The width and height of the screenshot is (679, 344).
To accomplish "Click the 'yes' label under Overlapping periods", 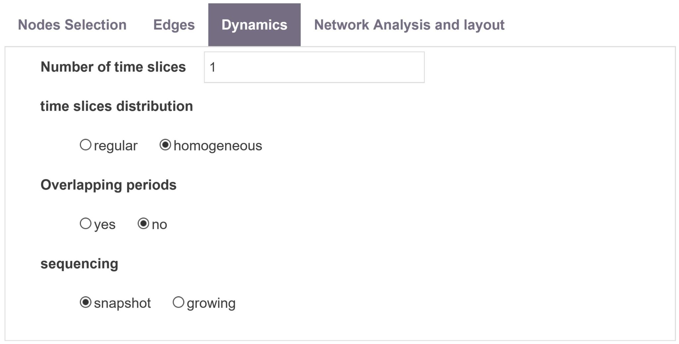I will [x=104, y=224].
